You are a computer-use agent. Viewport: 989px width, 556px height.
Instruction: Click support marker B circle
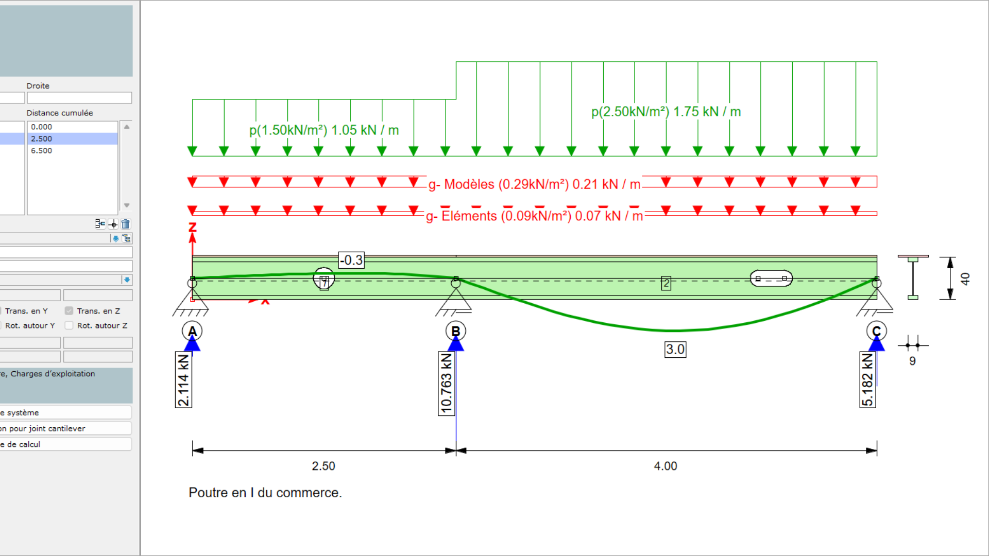coord(455,331)
